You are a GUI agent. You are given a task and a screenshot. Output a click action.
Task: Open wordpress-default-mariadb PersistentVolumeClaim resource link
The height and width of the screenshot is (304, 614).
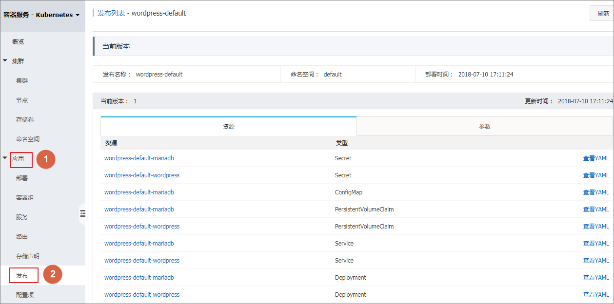[139, 209]
